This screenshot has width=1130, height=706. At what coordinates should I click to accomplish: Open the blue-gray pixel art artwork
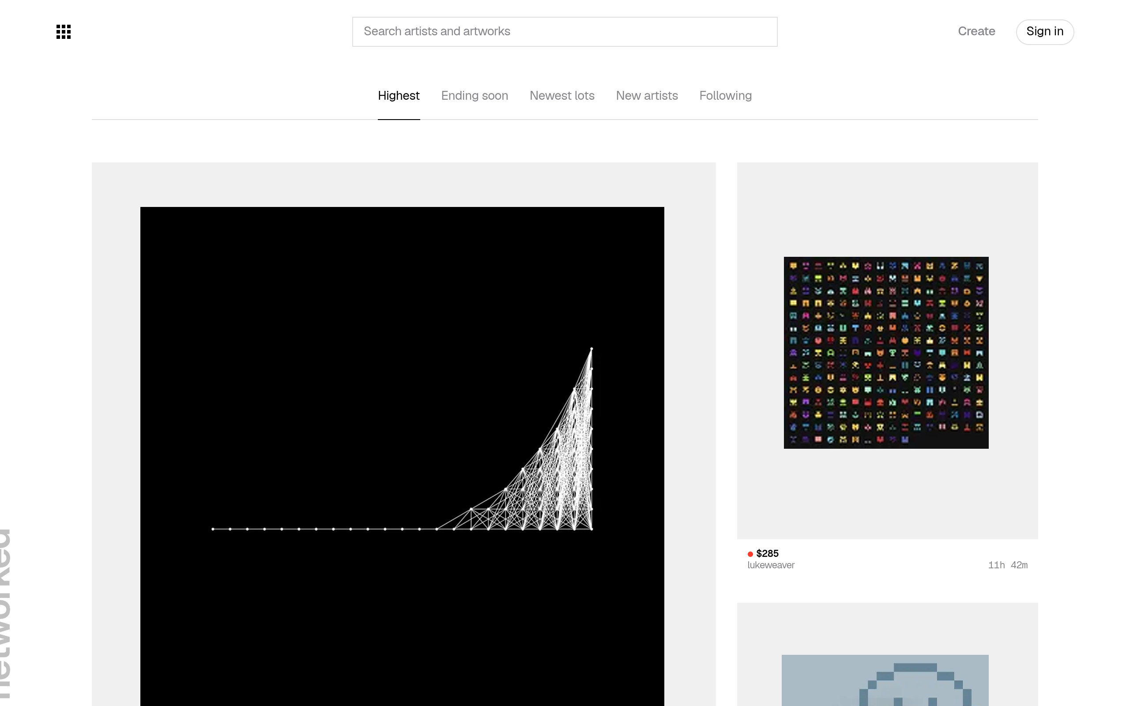(x=885, y=680)
